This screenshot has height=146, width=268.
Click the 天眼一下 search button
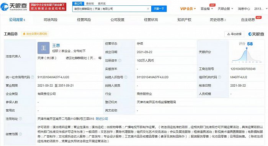pyautogui.click(x=159, y=9)
